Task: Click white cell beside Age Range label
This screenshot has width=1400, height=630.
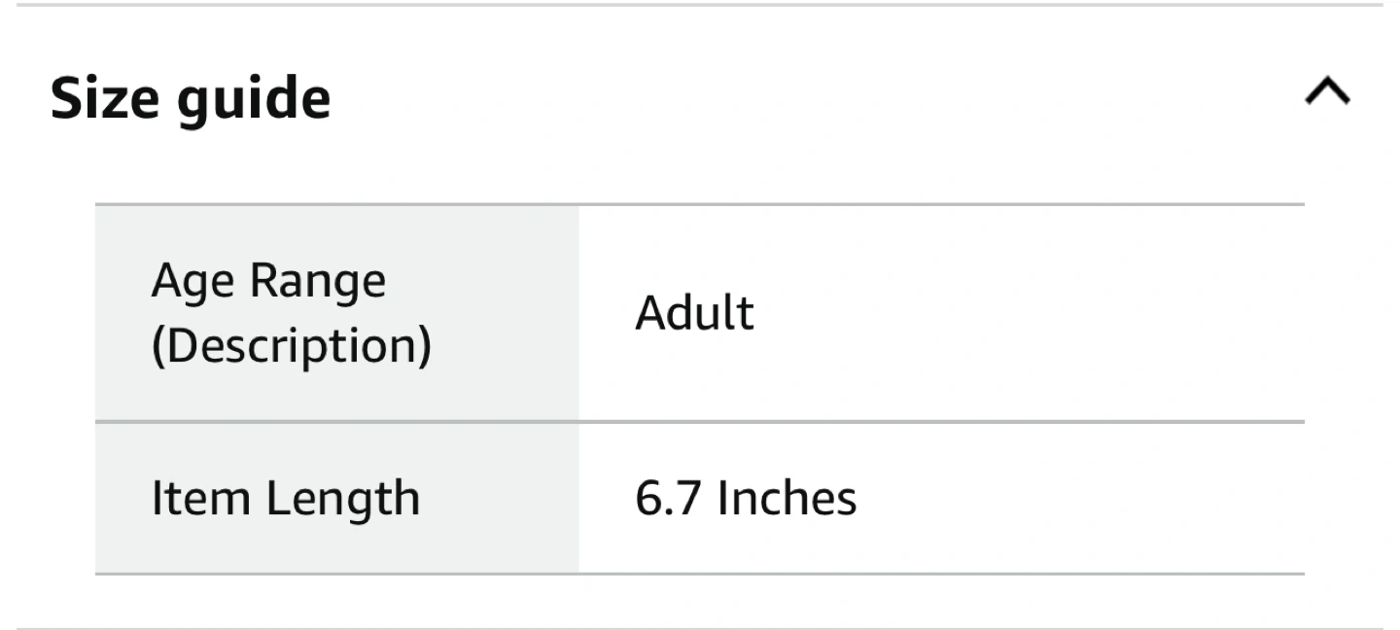Action: pyautogui.click(x=941, y=314)
